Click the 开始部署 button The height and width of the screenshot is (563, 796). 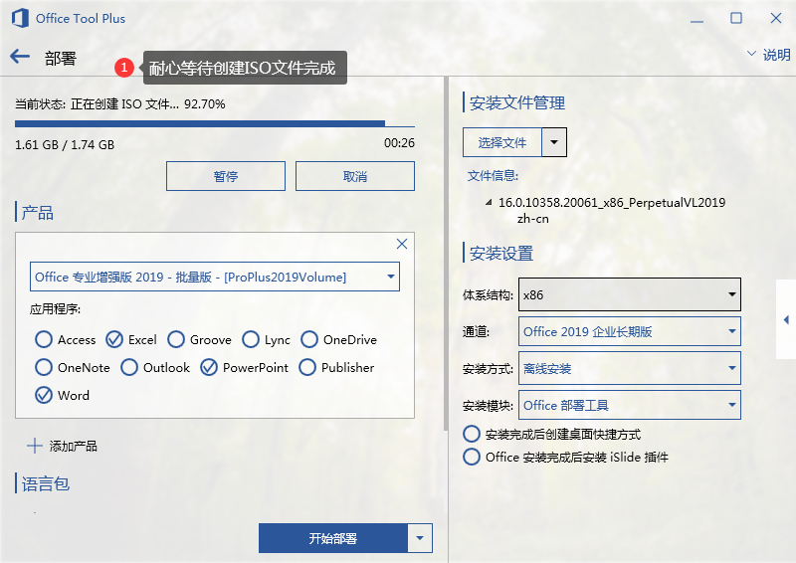point(333,538)
